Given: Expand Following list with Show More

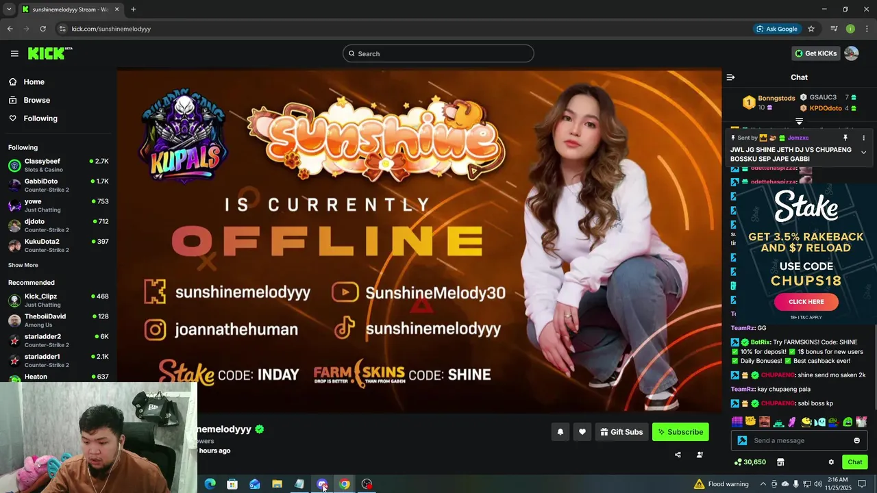Looking at the screenshot, I should [23, 265].
